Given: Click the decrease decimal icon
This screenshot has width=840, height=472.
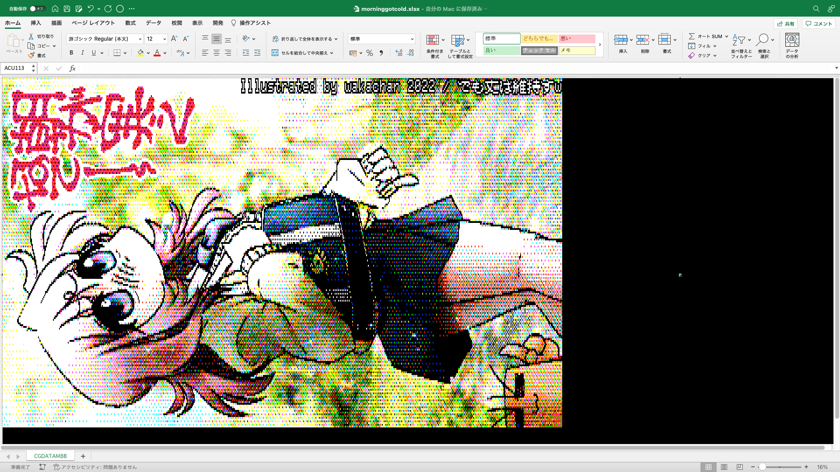Looking at the screenshot, I should click(410, 53).
